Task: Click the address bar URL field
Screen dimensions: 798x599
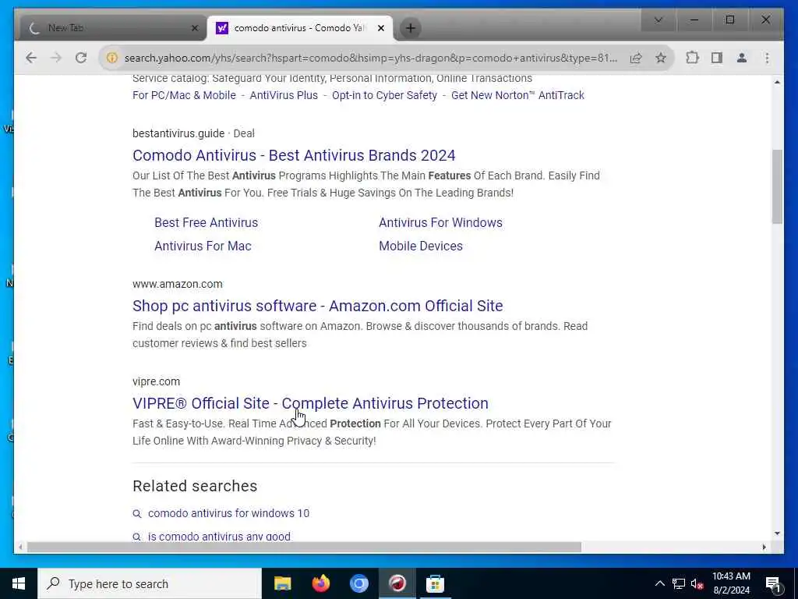Action: [371, 58]
